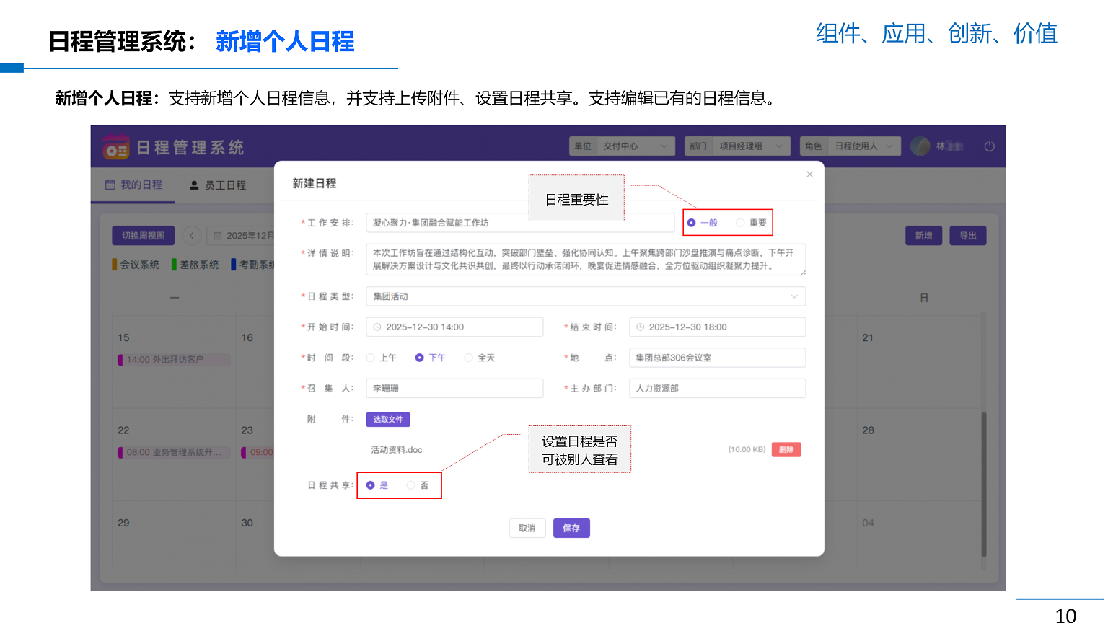Click clock icon in 开始时间 field
Screen dimensions: 1108x623
point(377,327)
